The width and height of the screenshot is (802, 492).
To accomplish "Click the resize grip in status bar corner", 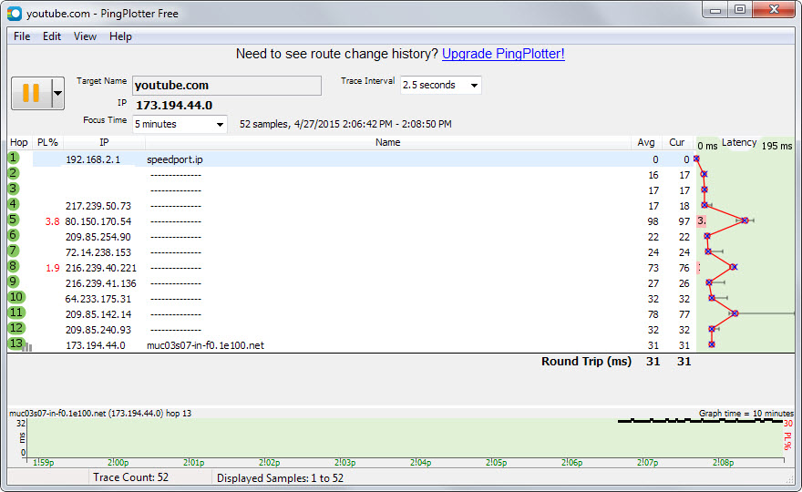I will (789, 478).
